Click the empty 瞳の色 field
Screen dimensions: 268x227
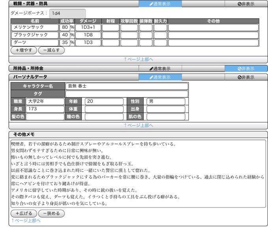tap(104, 117)
